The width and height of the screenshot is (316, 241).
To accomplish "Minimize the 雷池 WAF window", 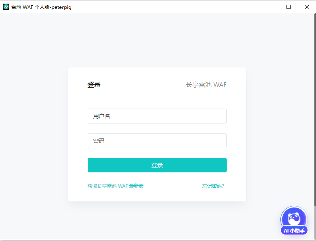I will pyautogui.click(x=270, y=7).
